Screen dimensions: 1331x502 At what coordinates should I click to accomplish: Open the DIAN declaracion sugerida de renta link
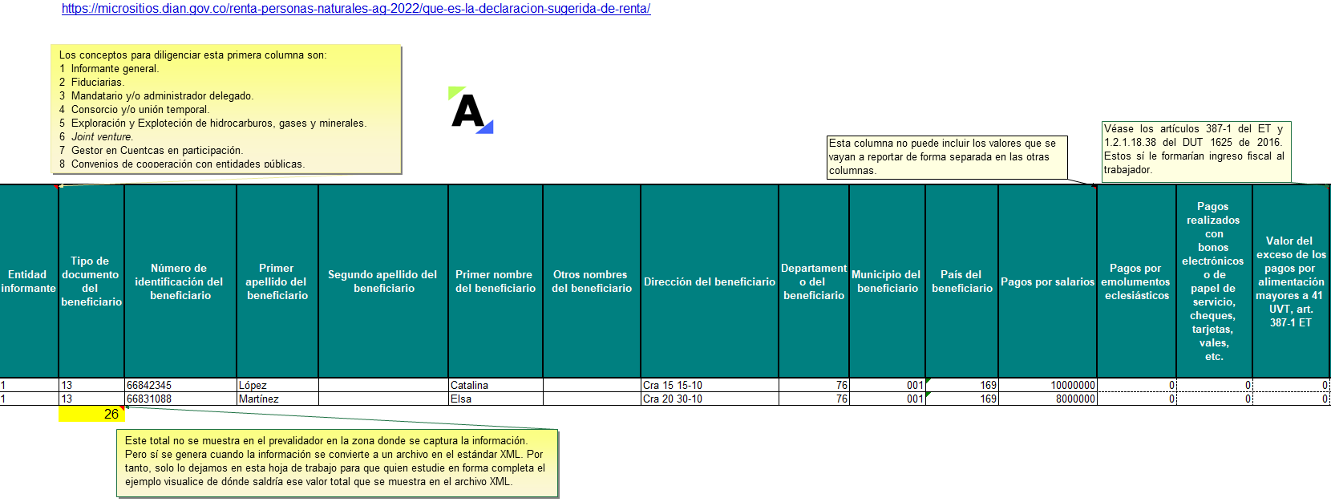pos(356,9)
